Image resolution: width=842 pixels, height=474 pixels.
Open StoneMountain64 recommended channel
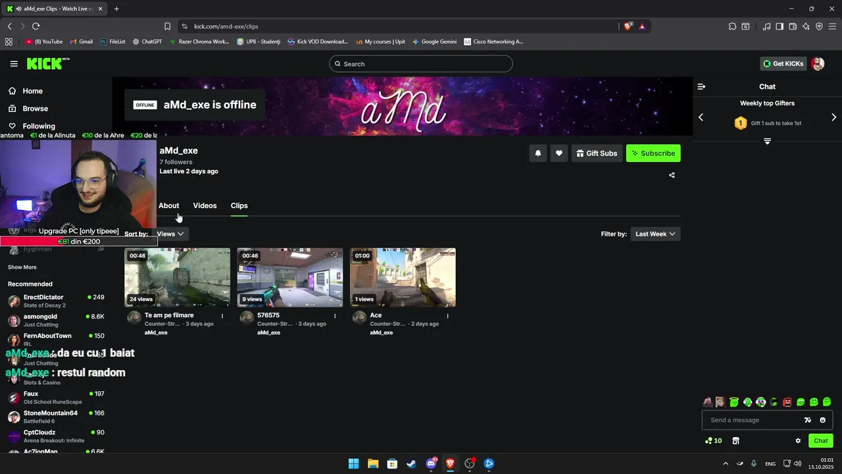pyautogui.click(x=57, y=417)
